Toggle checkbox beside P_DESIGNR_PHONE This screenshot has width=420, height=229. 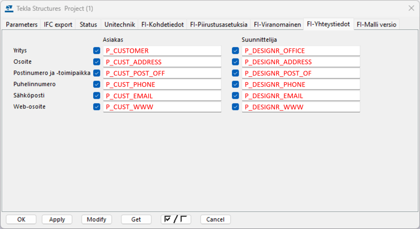(x=235, y=84)
